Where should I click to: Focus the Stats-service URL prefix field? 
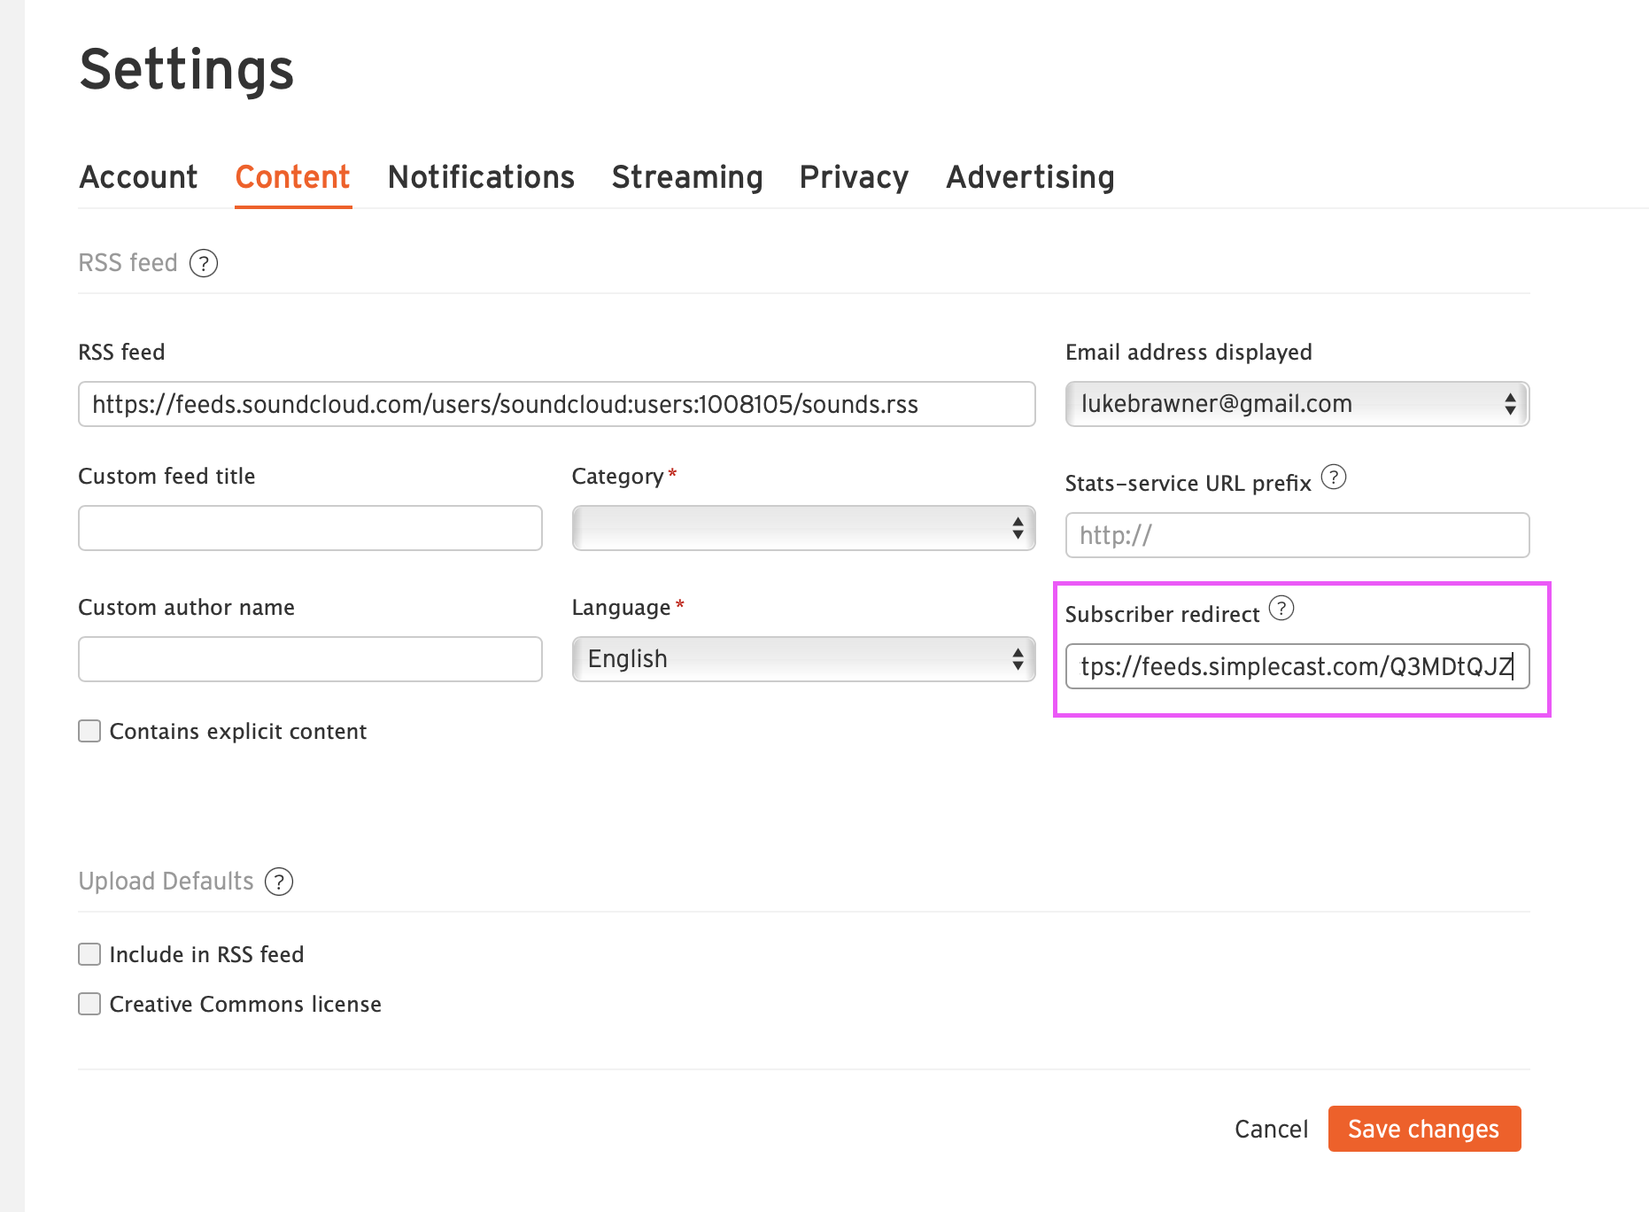point(1297,535)
